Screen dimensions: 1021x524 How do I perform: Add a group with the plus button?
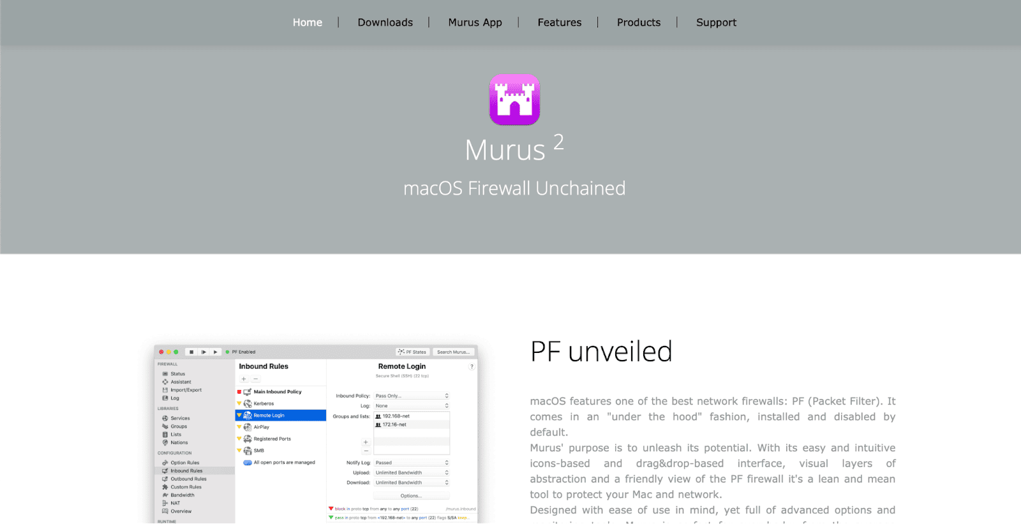(x=366, y=442)
